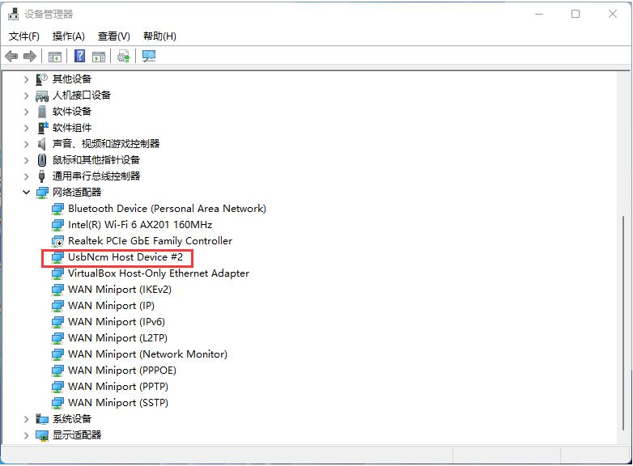Click the sound controllers speaker icon
Viewport: 633px width, 466px height.
41,144
